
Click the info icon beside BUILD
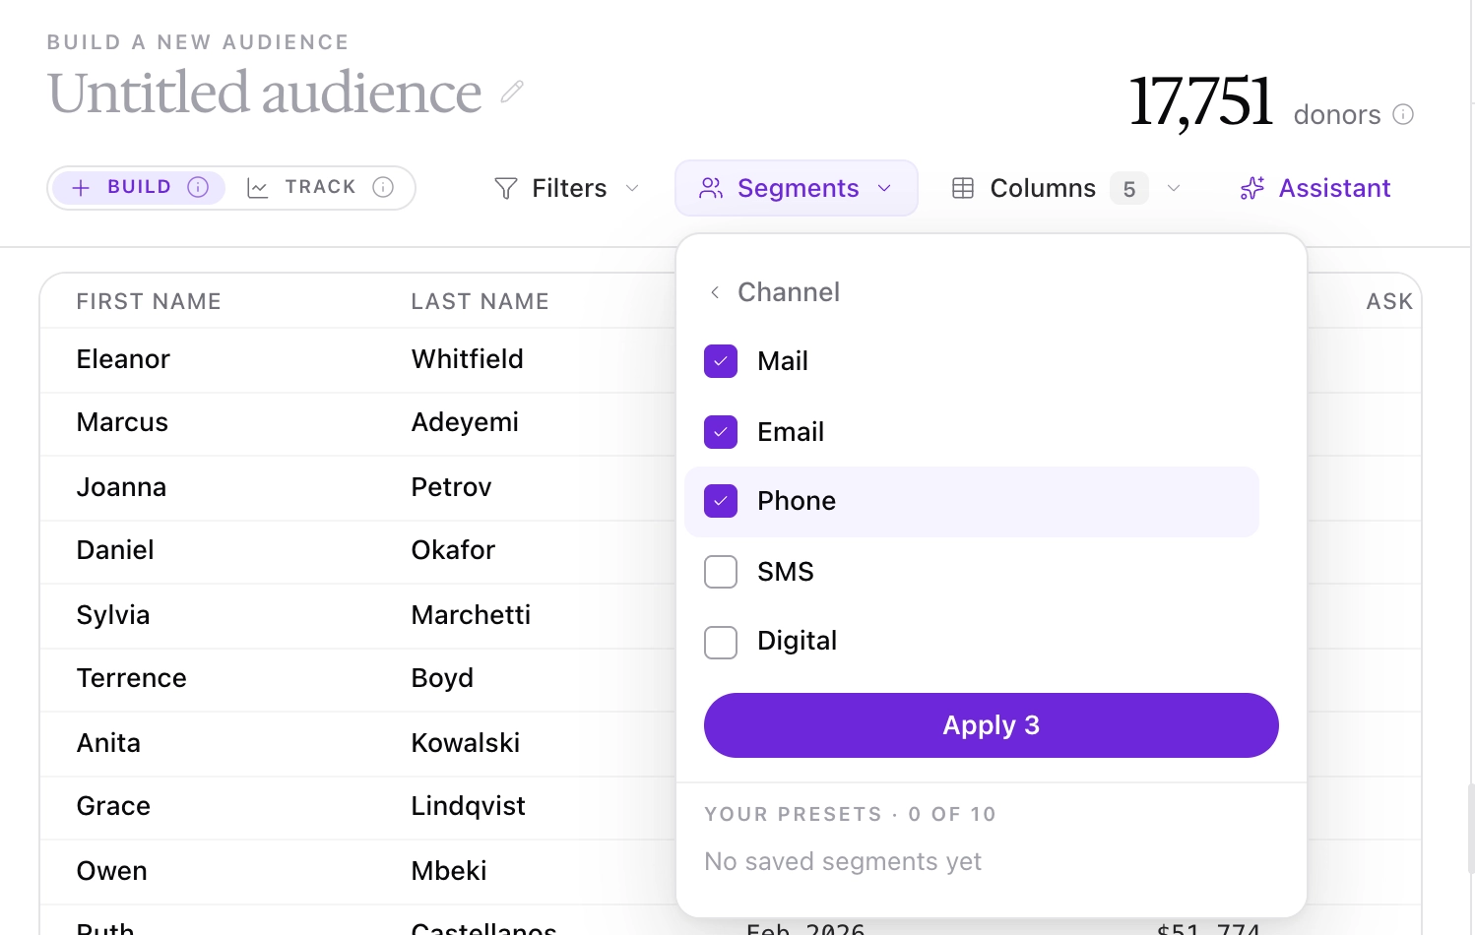point(198,187)
